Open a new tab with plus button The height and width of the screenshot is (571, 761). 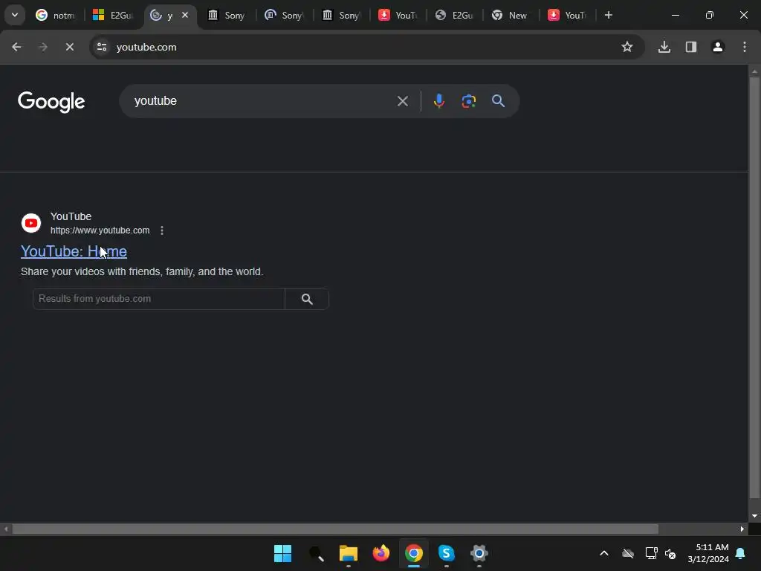click(608, 15)
